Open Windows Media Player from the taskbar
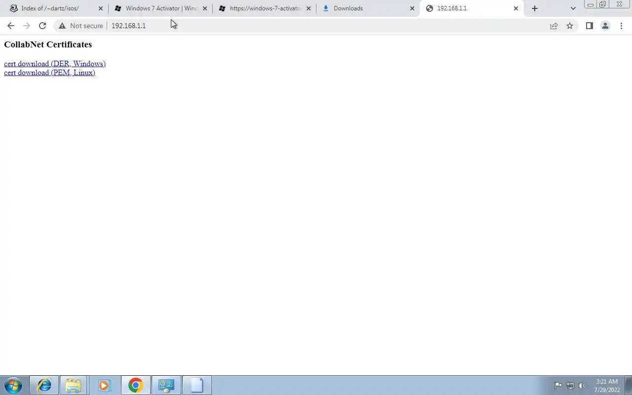 tap(104, 385)
